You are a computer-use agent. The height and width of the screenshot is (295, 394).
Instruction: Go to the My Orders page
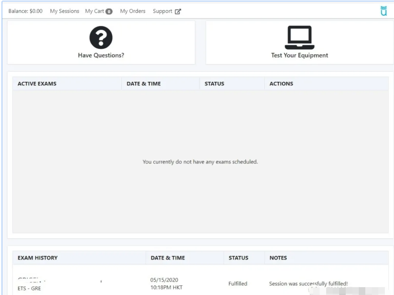tap(133, 11)
